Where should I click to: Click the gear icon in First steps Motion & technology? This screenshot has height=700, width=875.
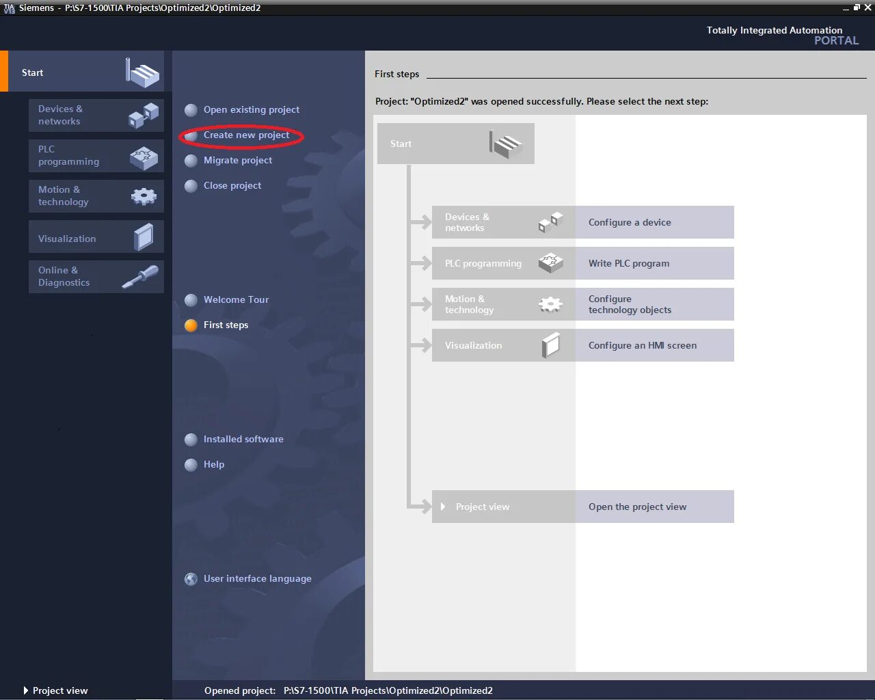point(551,304)
